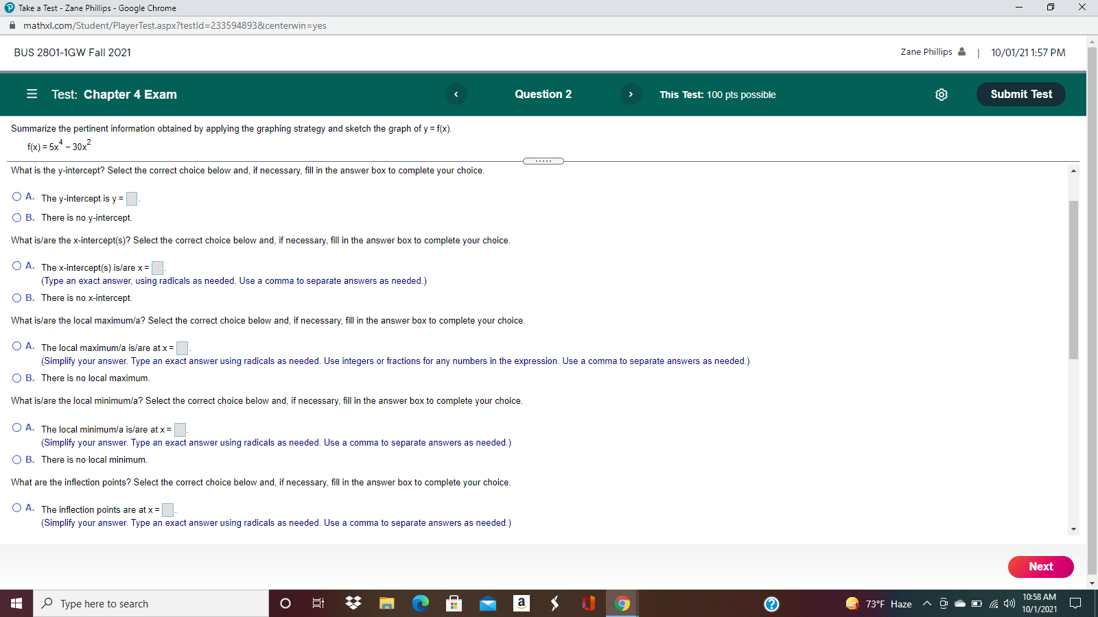The width and height of the screenshot is (1098, 617).
Task: Click the Type here to search box
Action: (151, 603)
